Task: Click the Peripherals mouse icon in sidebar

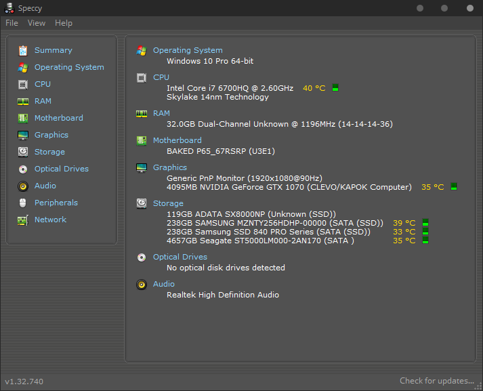Action: (23, 203)
